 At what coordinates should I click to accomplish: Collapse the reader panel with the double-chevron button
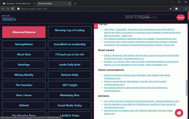(x=96, y=26)
